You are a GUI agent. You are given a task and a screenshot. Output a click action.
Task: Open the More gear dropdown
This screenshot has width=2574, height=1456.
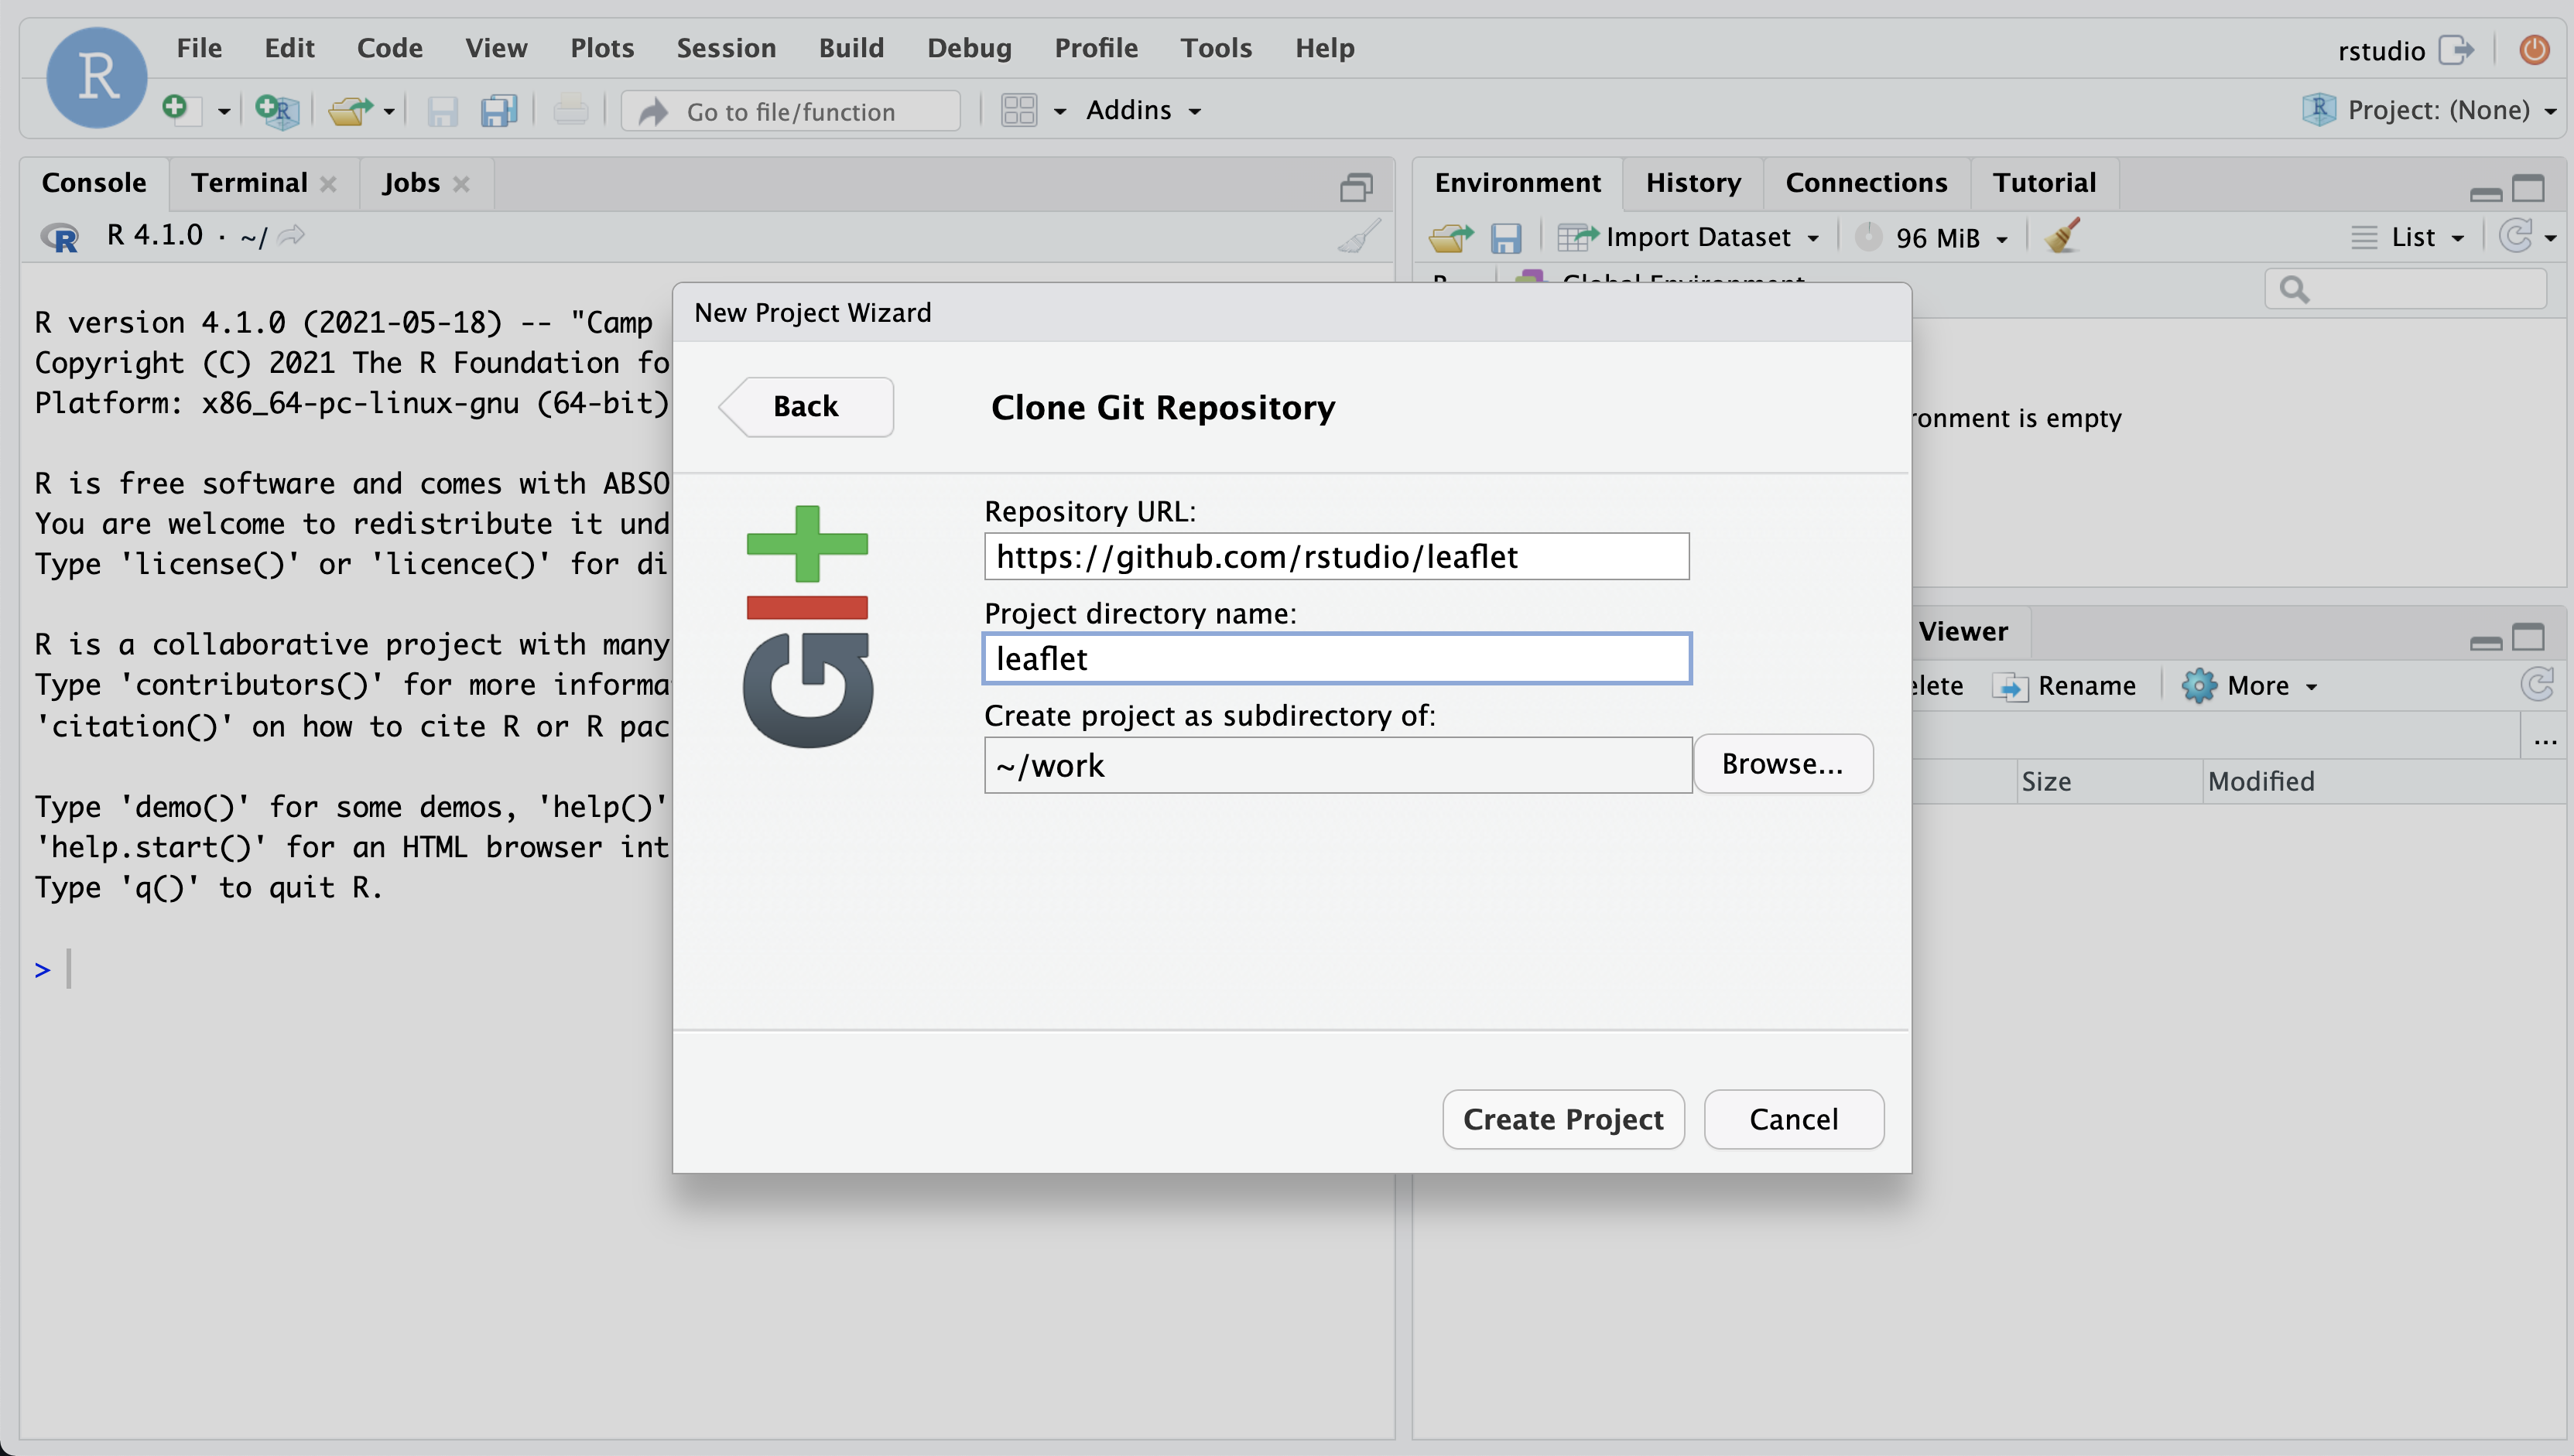click(x=2249, y=686)
